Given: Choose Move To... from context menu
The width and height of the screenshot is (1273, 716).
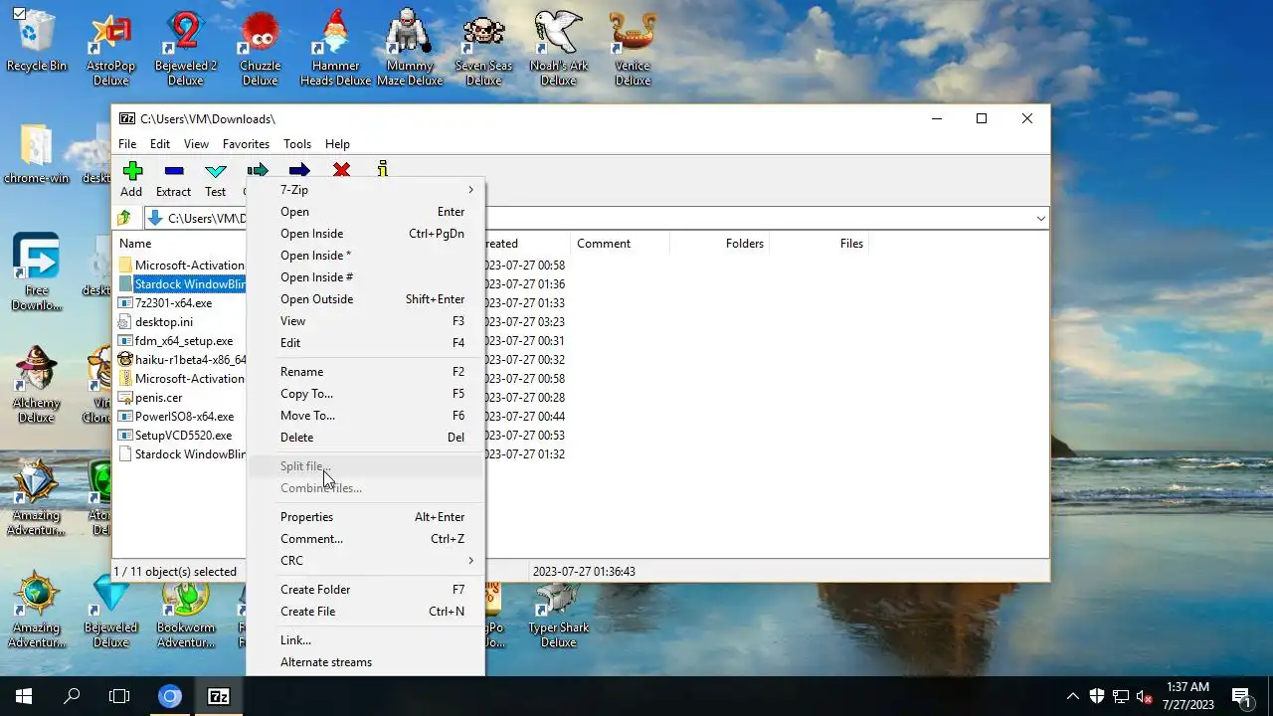Looking at the screenshot, I should click(365, 416).
